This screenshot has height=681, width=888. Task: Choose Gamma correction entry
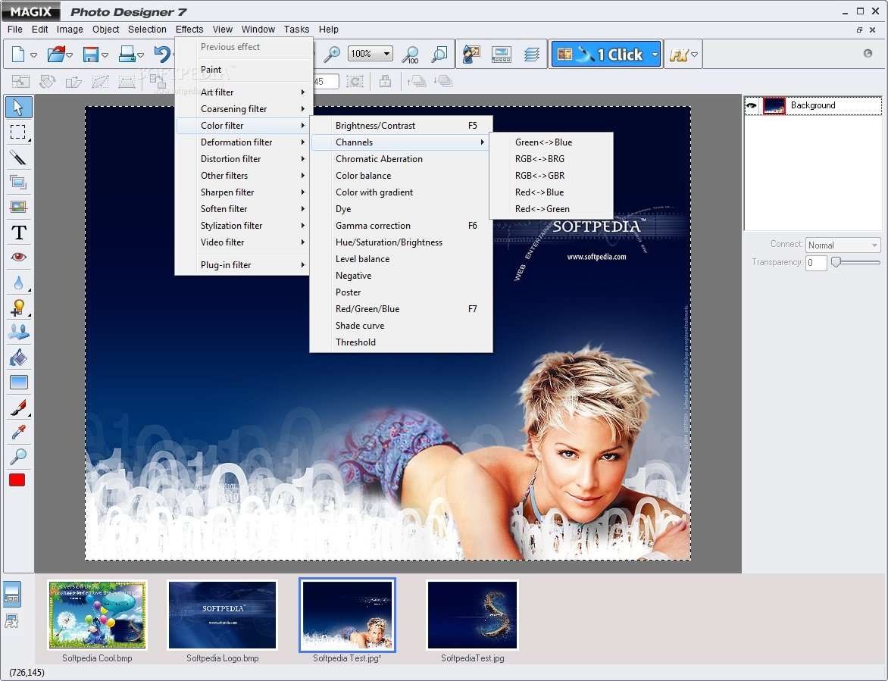401,226
